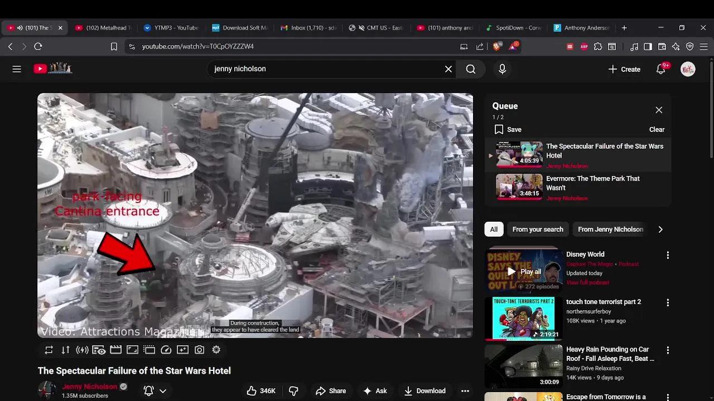Click the Download button
This screenshot has width=714, height=401.
(425, 391)
